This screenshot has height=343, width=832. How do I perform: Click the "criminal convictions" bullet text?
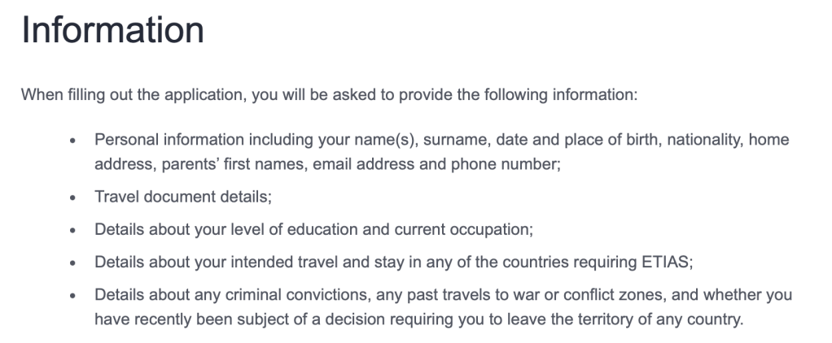[x=443, y=296]
